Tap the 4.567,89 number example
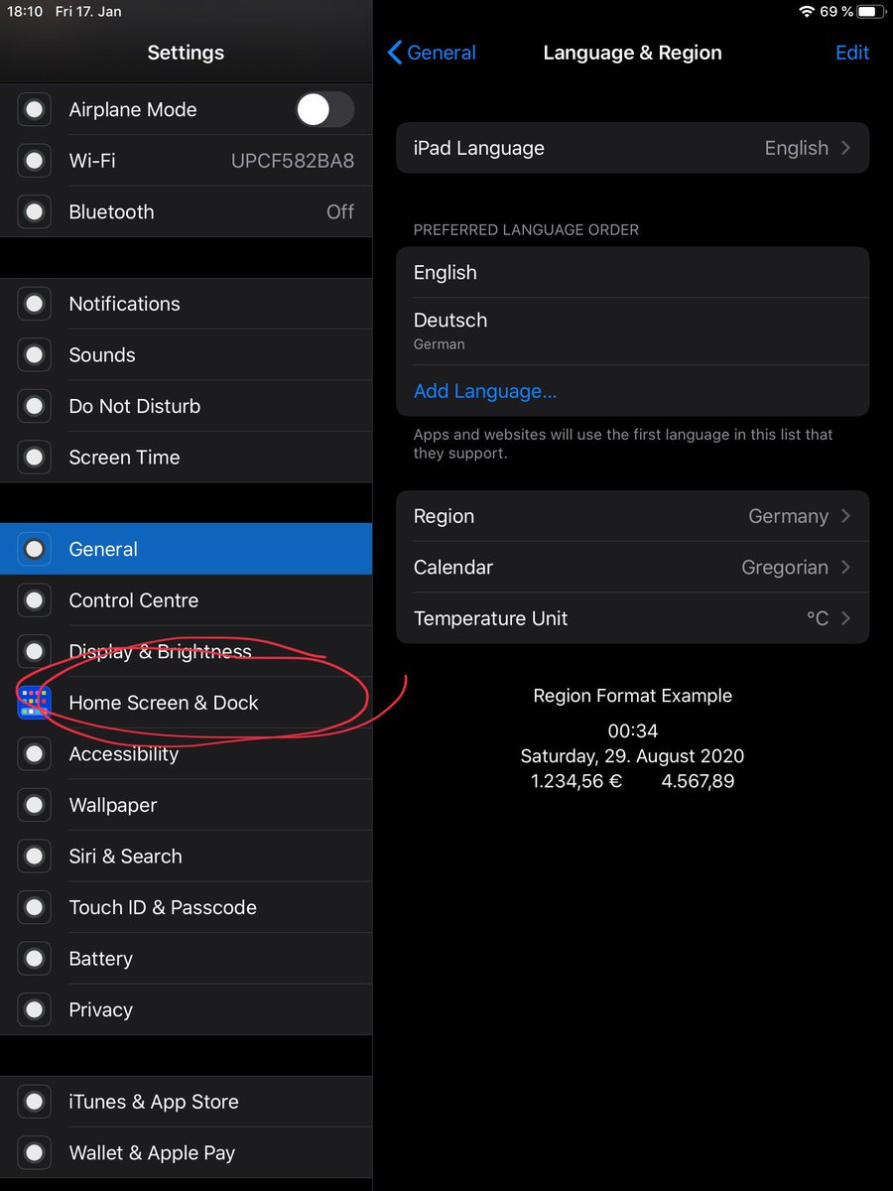Viewport: 893px width, 1191px height. (699, 781)
